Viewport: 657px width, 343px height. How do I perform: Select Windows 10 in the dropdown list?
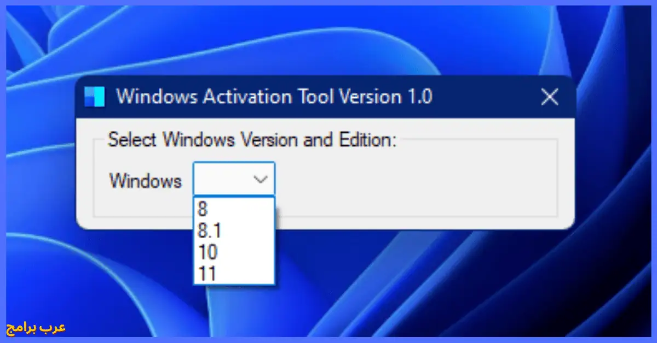tap(234, 252)
